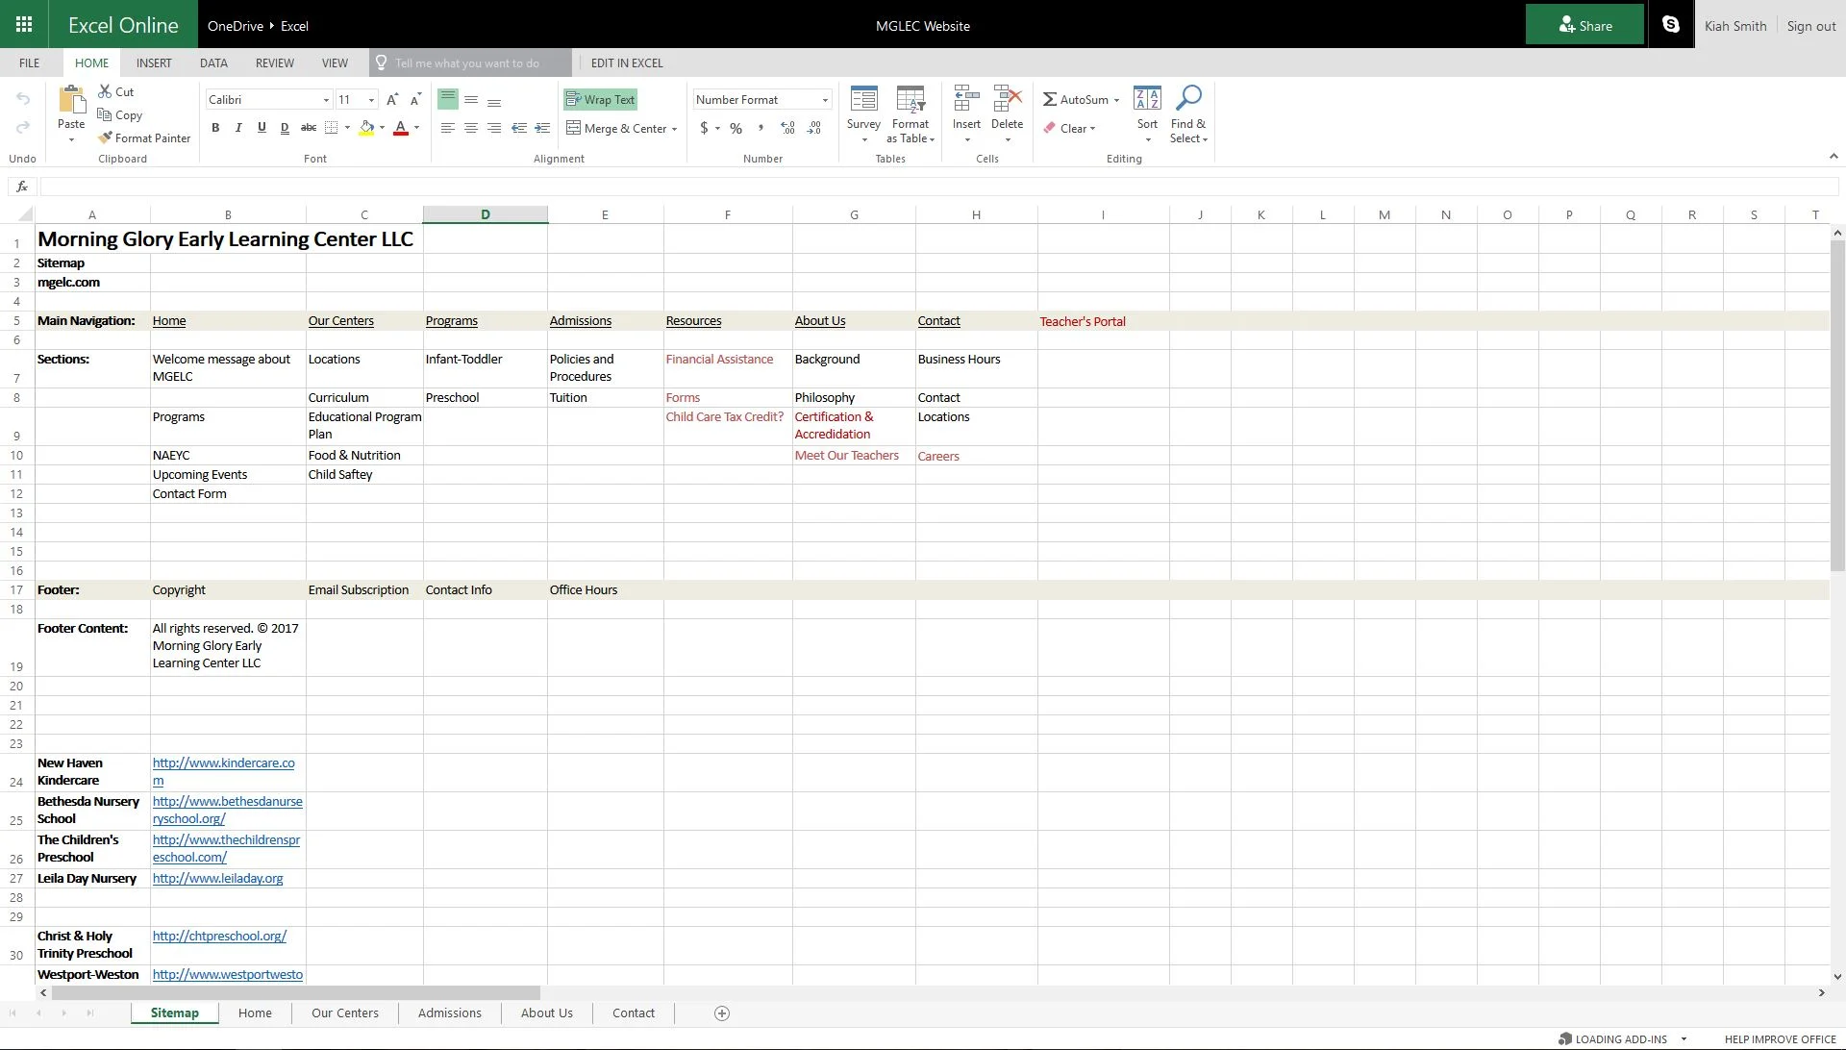1846x1050 pixels.
Task: Apply a border with the borders icon
Action: click(x=331, y=128)
